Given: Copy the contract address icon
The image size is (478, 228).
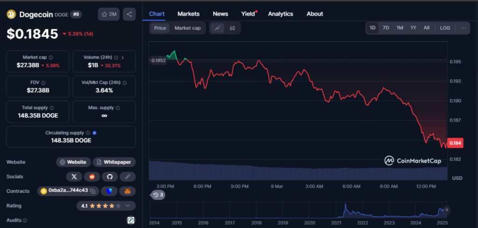Looking at the screenshot, I should [x=93, y=191].
